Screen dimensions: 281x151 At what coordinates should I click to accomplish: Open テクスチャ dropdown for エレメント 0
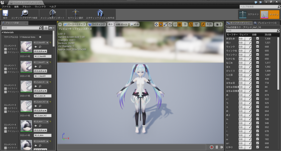click(40, 51)
